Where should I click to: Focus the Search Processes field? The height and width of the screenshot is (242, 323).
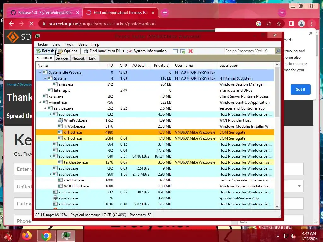point(250,51)
